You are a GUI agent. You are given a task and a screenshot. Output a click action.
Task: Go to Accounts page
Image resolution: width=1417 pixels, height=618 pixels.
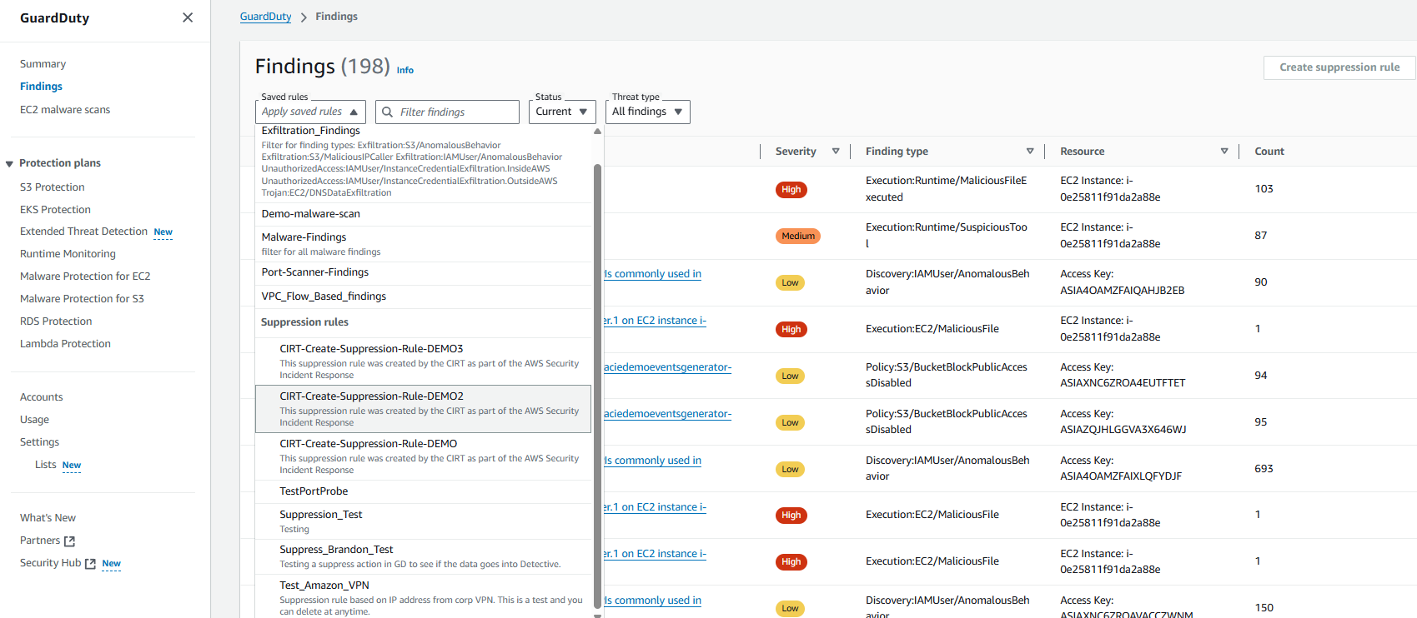(x=42, y=397)
